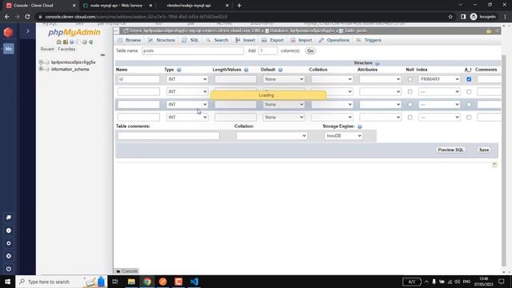The image size is (512, 288).
Task: Expand Clever Cloud sidebar chevron
Action: point(28,31)
